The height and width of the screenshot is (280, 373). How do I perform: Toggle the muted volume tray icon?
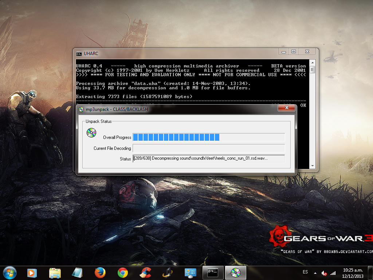[x=324, y=273]
